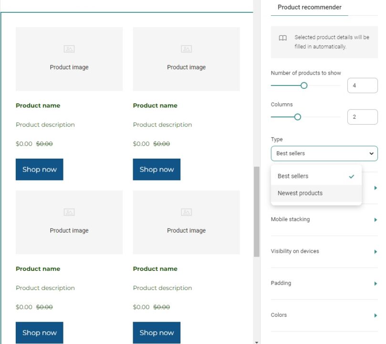
Task: Click the checkmark beside Best sellers
Action: click(x=352, y=176)
